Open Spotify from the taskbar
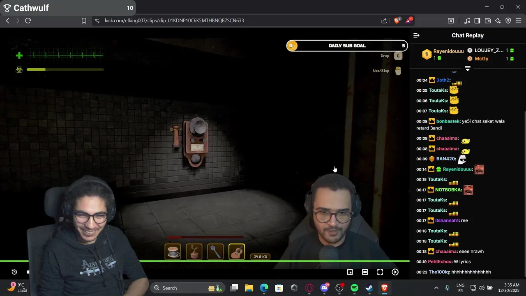This screenshot has width=526, height=296. coord(354,288)
